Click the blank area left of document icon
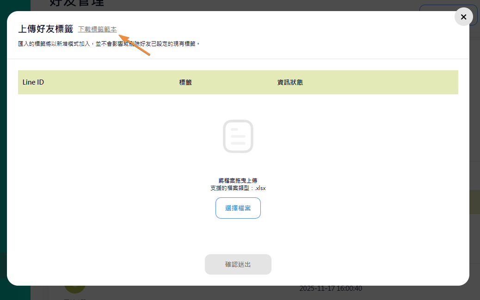 pyautogui.click(x=116, y=136)
